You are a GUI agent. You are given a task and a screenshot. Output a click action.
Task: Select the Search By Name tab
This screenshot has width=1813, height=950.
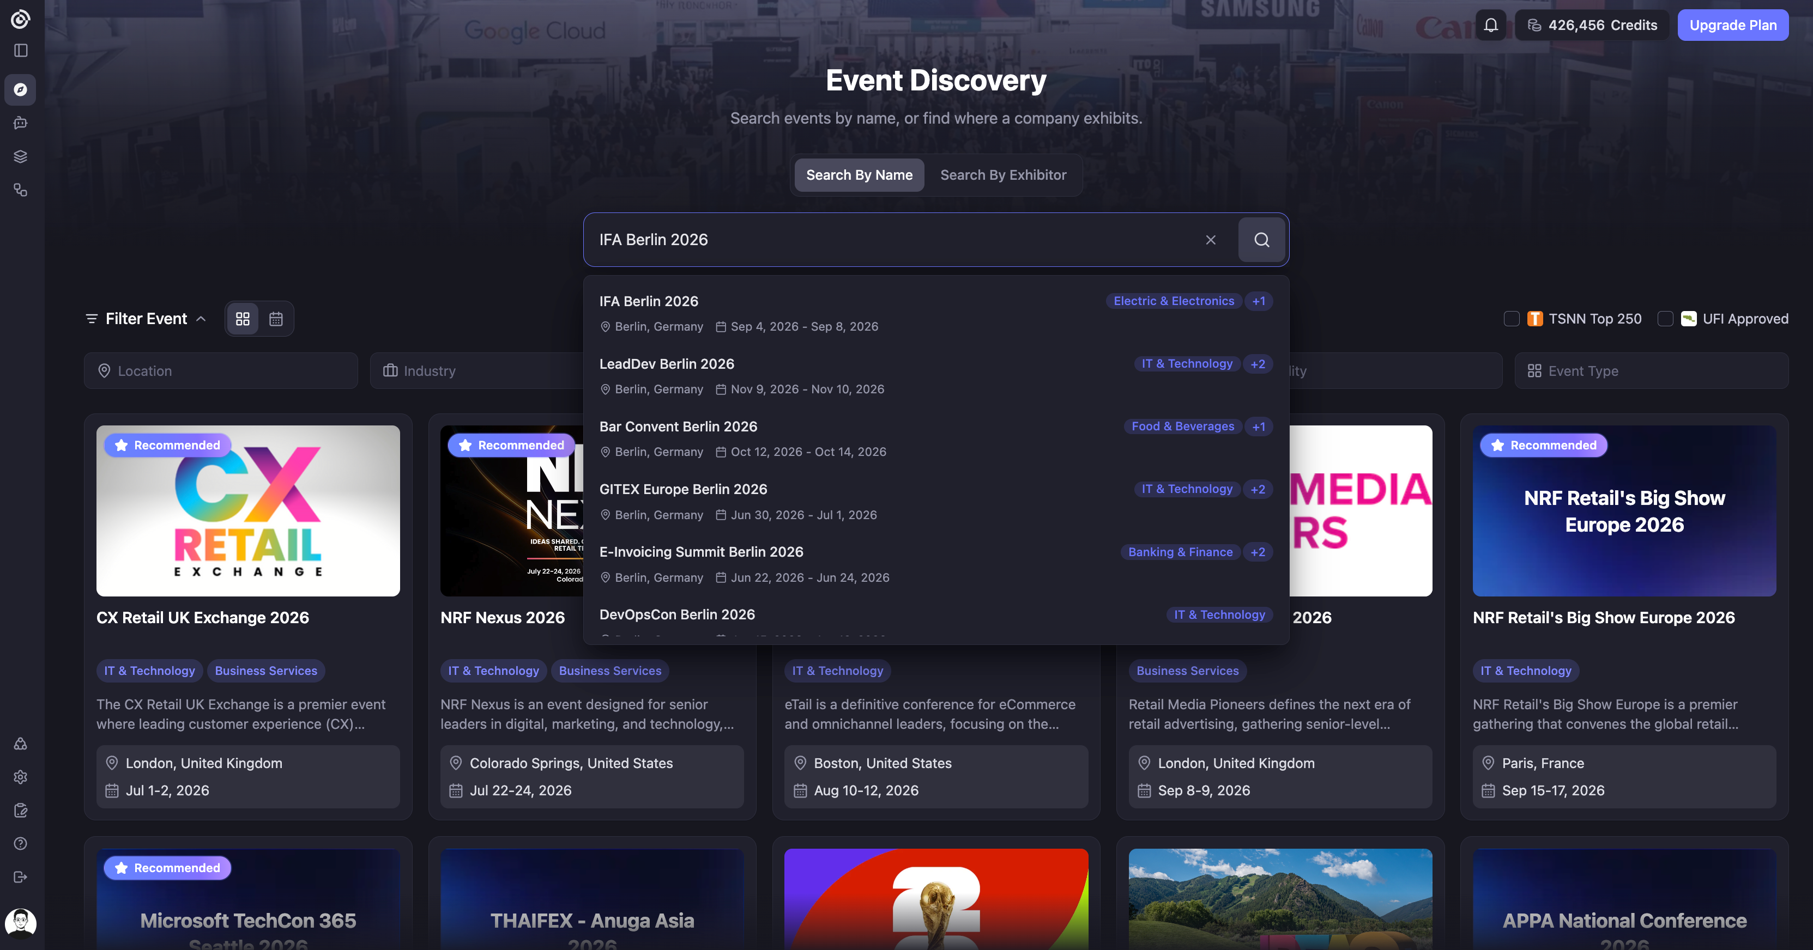point(859,175)
